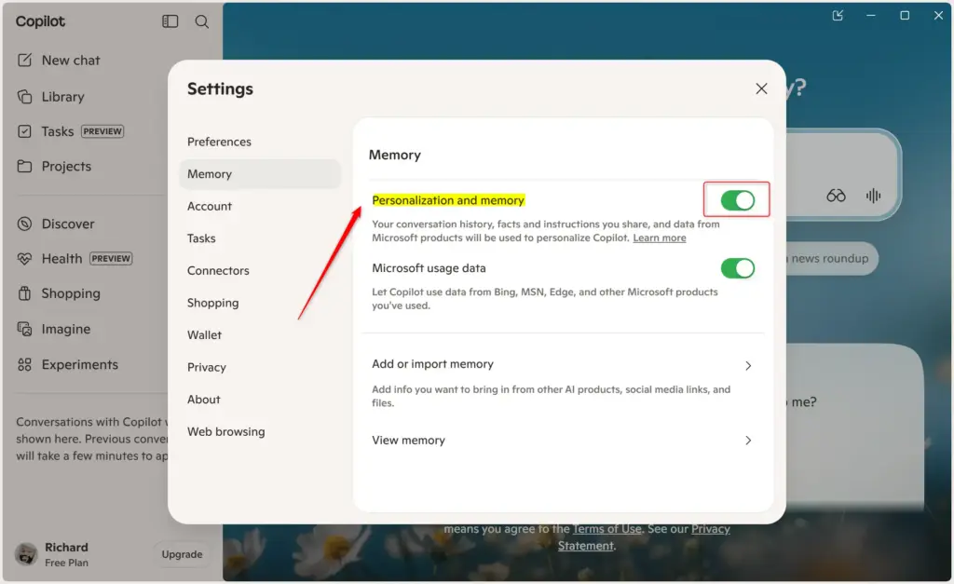Click the Library icon in sidebar
The width and height of the screenshot is (954, 584).
tap(24, 97)
